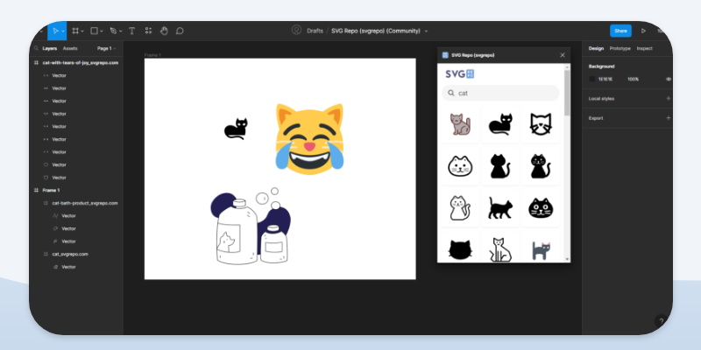The height and width of the screenshot is (350, 701).
Task: Switch to the Prototype tab
Action: [620, 48]
